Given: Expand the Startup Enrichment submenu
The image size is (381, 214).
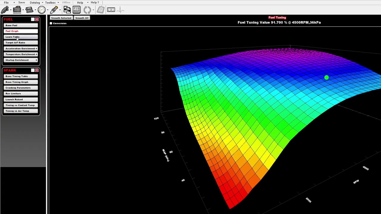Looking at the screenshot, I should pyautogui.click(x=21, y=60).
